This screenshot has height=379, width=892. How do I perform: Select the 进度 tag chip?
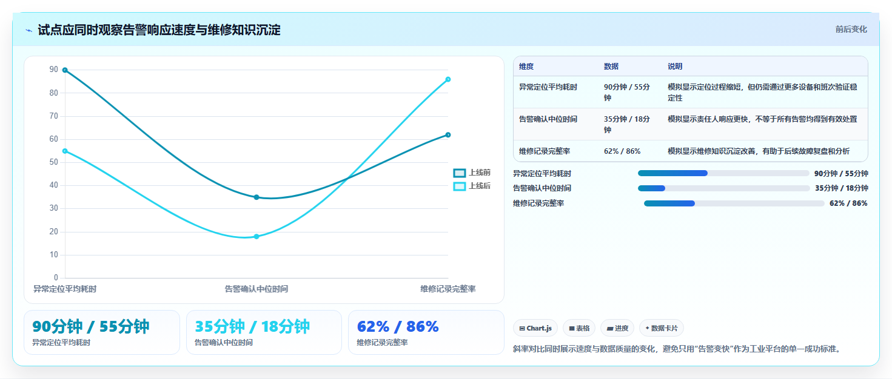click(x=617, y=328)
